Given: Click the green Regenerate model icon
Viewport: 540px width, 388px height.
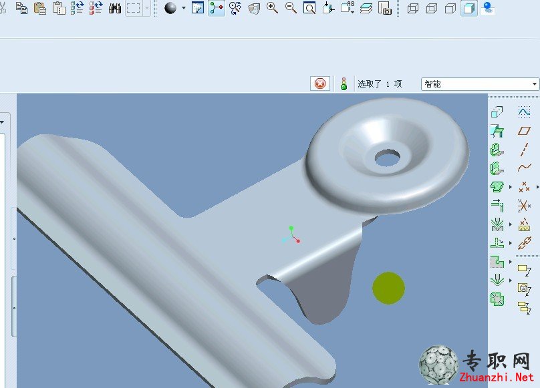Looking at the screenshot, I should (77, 8).
